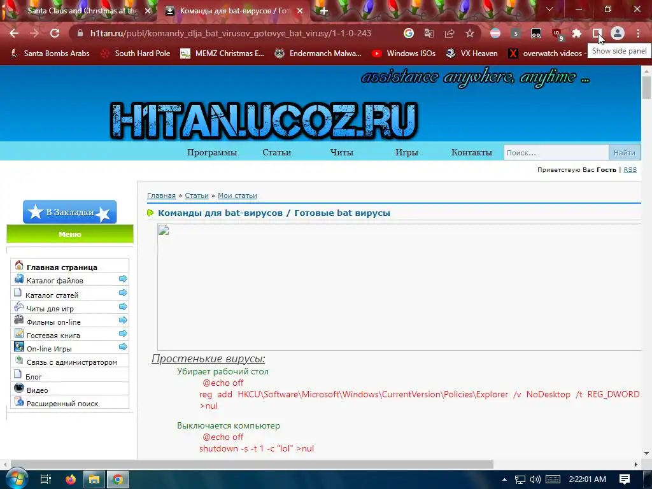Click the lock icon in address bar
Viewport: 652px width, 489px height.
point(80,33)
